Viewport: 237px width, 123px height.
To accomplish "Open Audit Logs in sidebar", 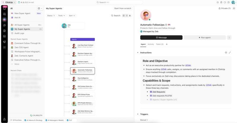I will tap(27, 33).
